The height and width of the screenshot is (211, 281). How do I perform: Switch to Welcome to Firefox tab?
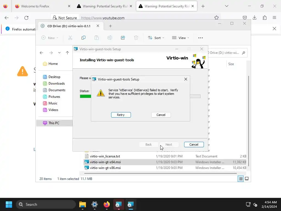click(43, 6)
